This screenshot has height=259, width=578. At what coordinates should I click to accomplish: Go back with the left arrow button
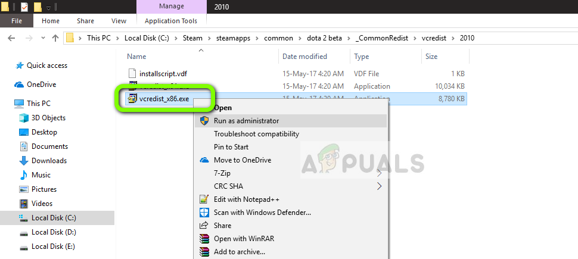pos(11,38)
